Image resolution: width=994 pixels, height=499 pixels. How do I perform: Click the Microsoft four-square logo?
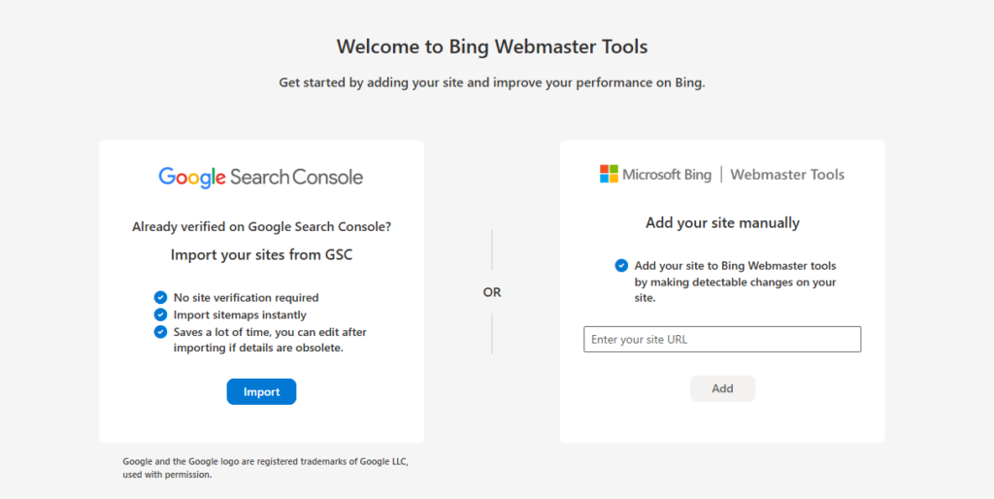click(x=609, y=174)
